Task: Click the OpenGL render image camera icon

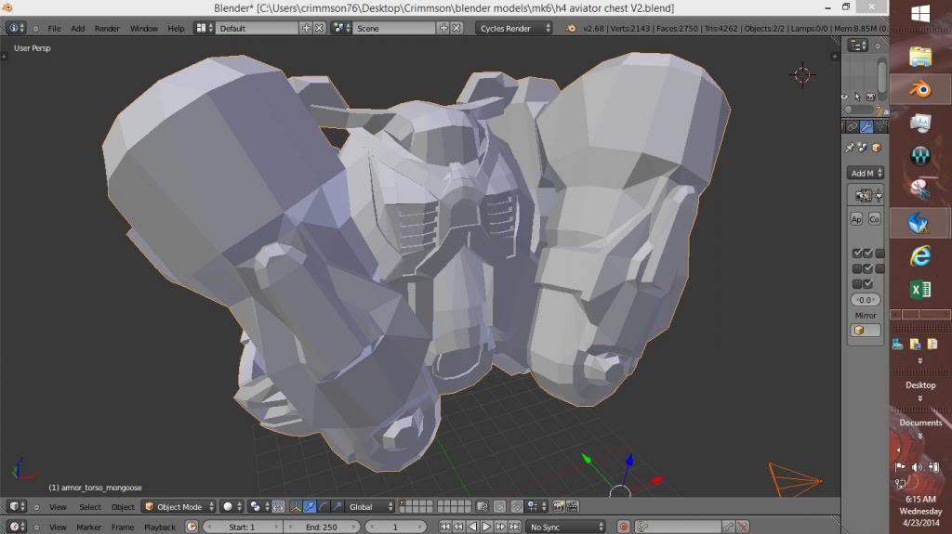Action: coord(559,507)
